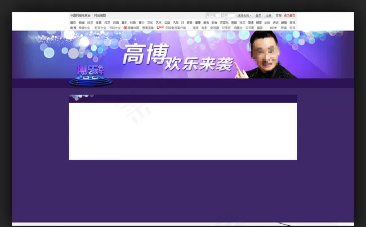Viewport: 366px width, 227px height.
Task: Click the 用户名 username input field
Action: pos(212,16)
